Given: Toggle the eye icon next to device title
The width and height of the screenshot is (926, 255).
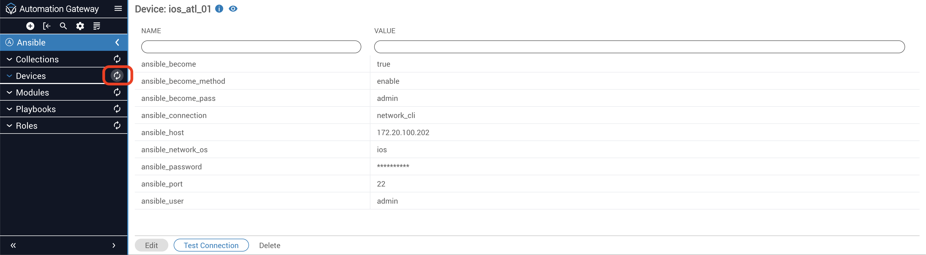Looking at the screenshot, I should click(x=233, y=9).
